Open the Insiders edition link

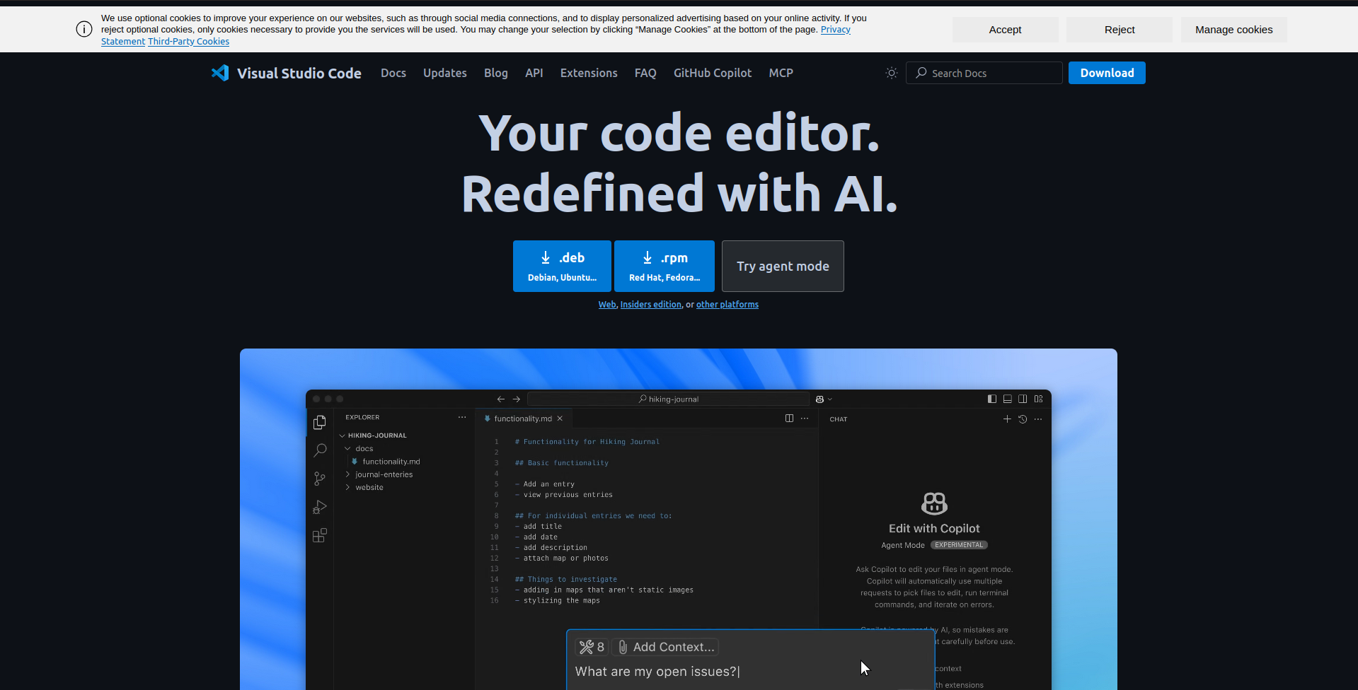(x=650, y=305)
